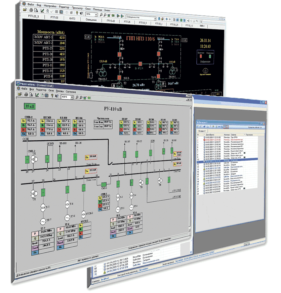281x293 pixels.
Task: Open the 50% zoom dropdown in the top window
Action: coord(96,14)
